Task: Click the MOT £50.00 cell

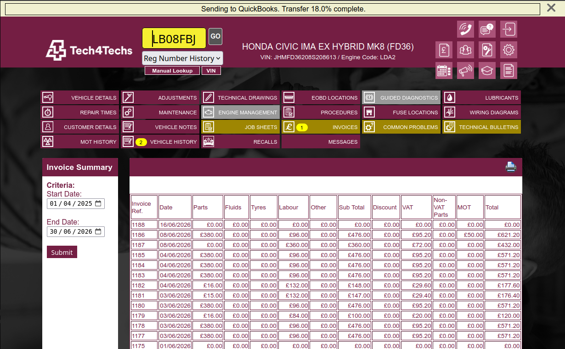Action: [470, 235]
